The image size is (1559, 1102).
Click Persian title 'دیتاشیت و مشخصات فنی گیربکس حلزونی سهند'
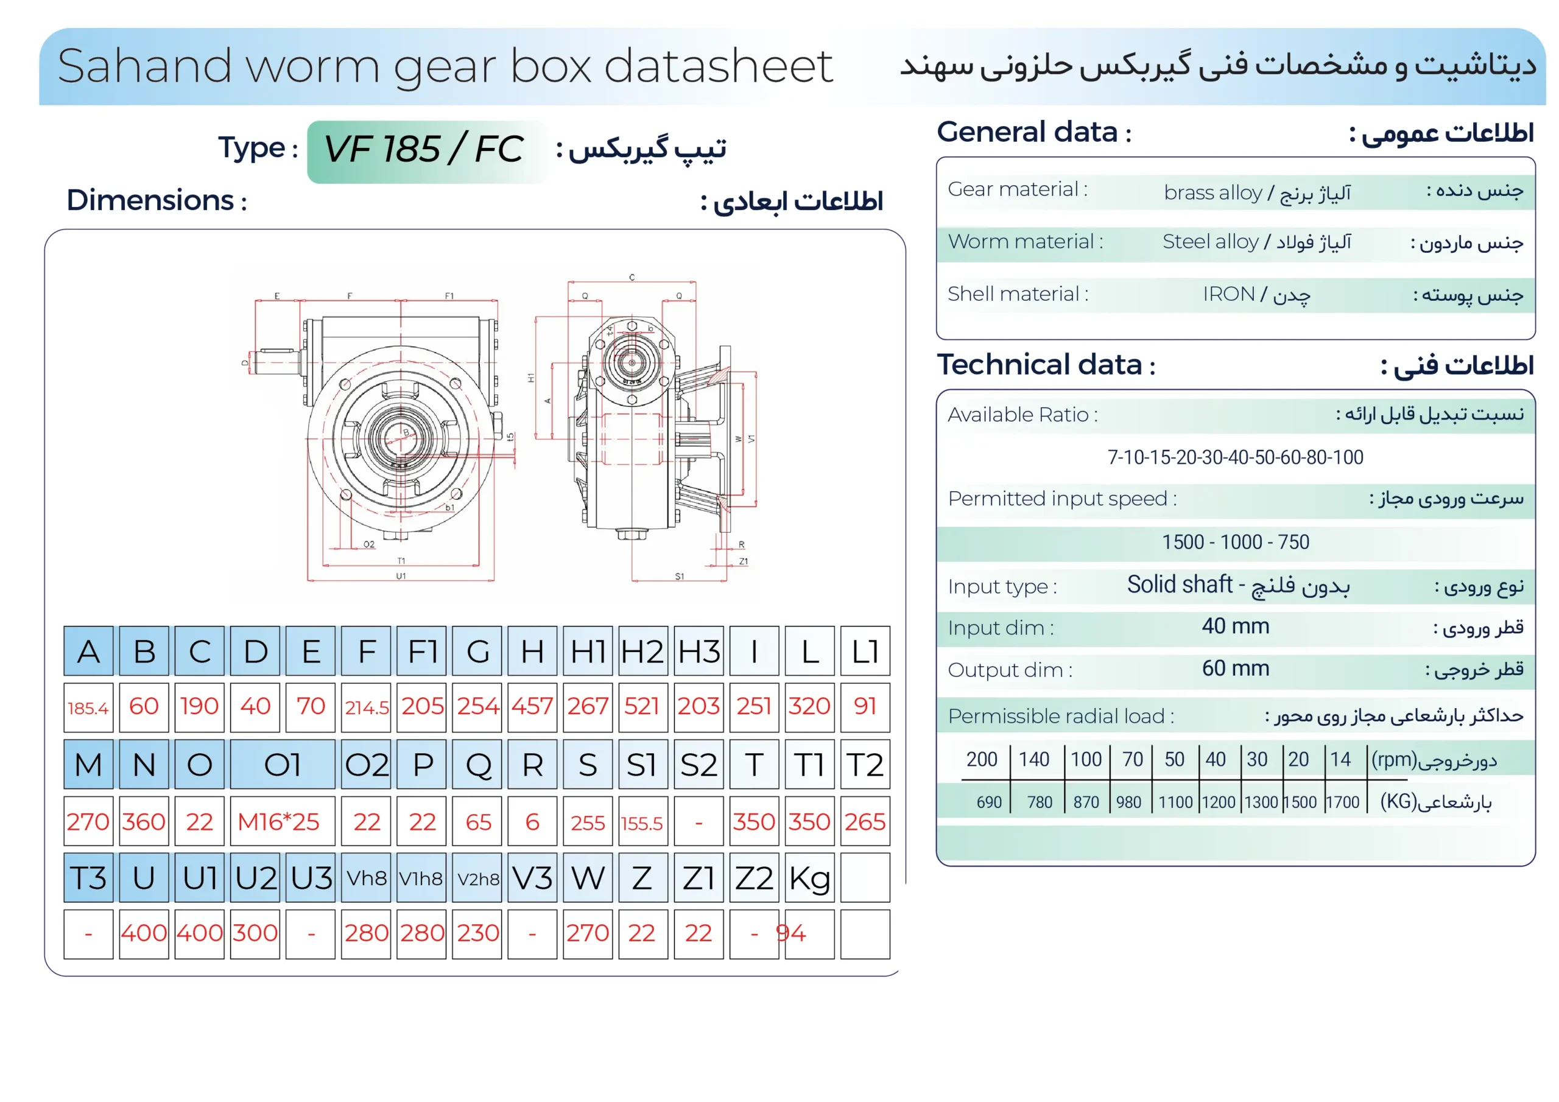(x=1218, y=66)
